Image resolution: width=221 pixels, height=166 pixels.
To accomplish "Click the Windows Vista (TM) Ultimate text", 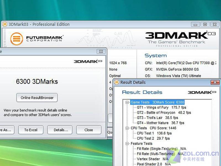I will coord(178,76).
